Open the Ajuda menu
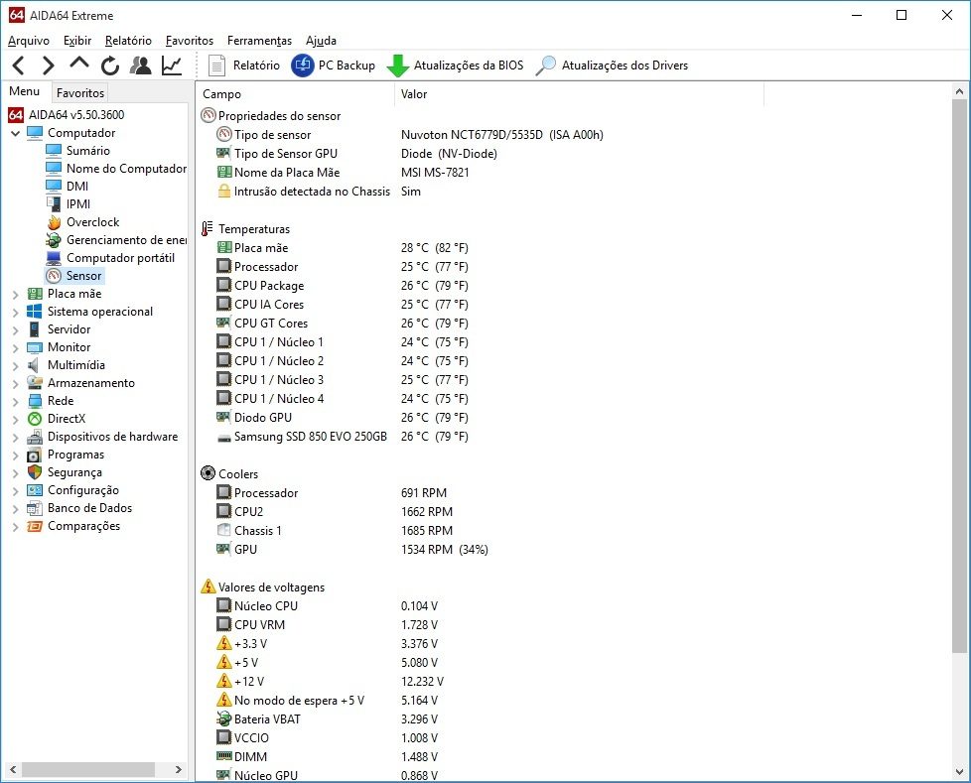971x783 pixels. (321, 41)
